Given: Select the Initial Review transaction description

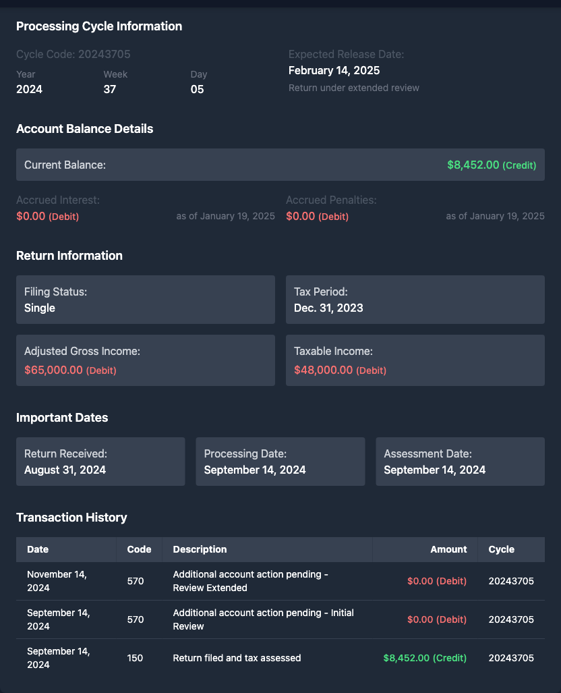Looking at the screenshot, I should [263, 619].
